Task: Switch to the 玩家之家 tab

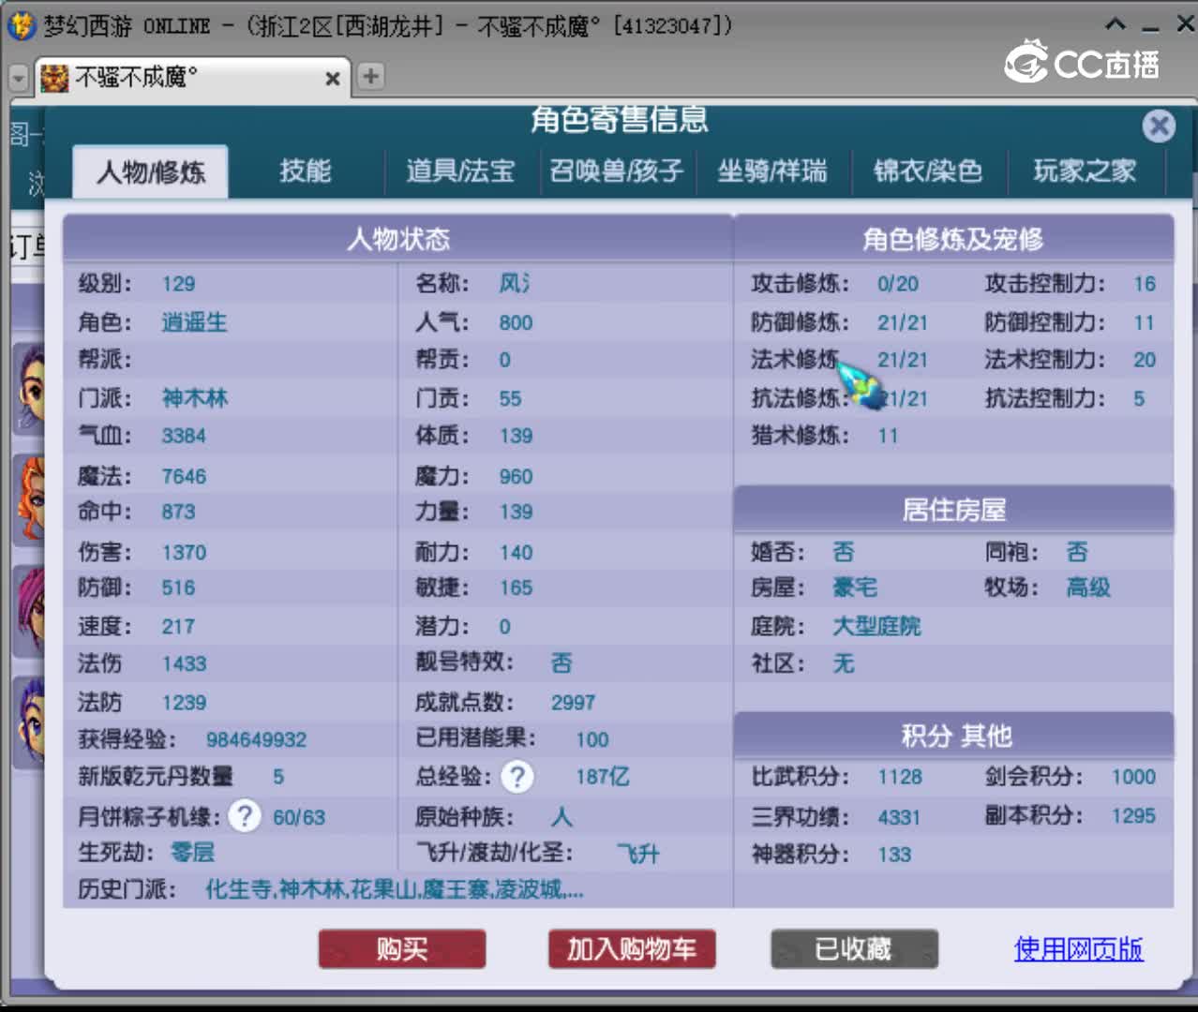Action: (x=1085, y=171)
